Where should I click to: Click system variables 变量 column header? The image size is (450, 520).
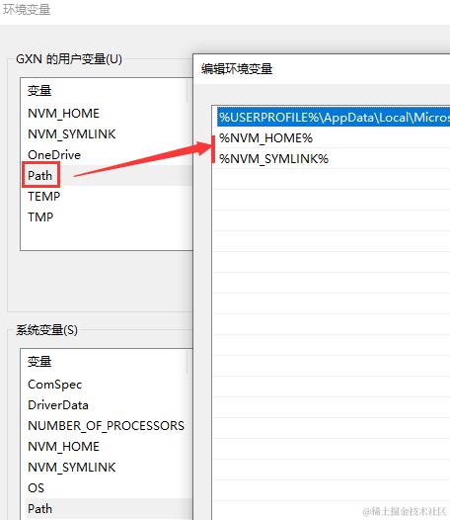pos(39,362)
